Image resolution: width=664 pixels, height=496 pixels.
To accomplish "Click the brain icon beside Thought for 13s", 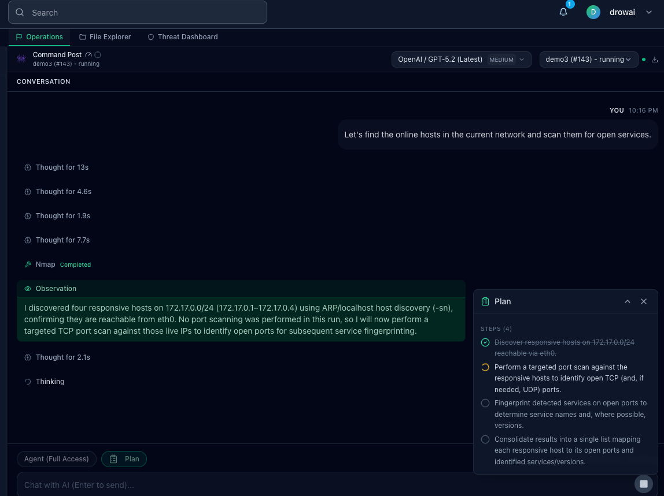I will [28, 167].
